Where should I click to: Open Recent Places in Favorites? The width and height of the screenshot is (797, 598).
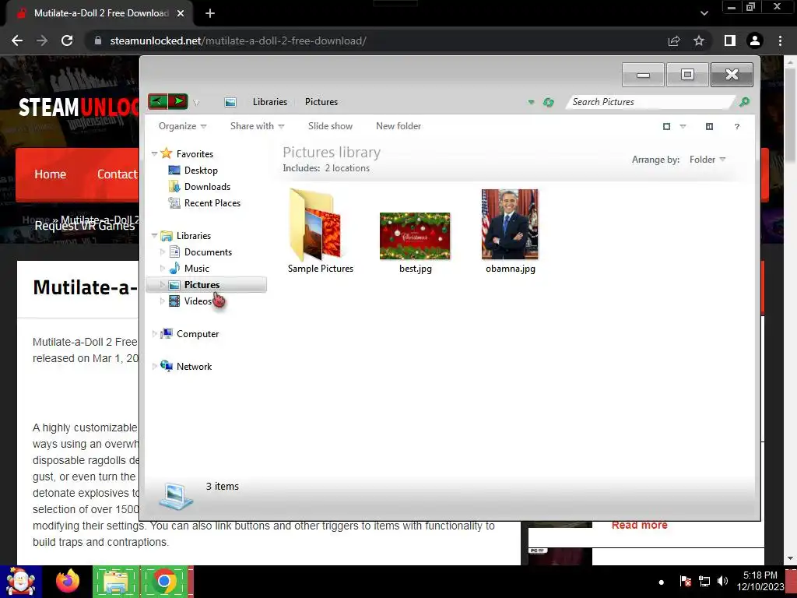point(212,203)
